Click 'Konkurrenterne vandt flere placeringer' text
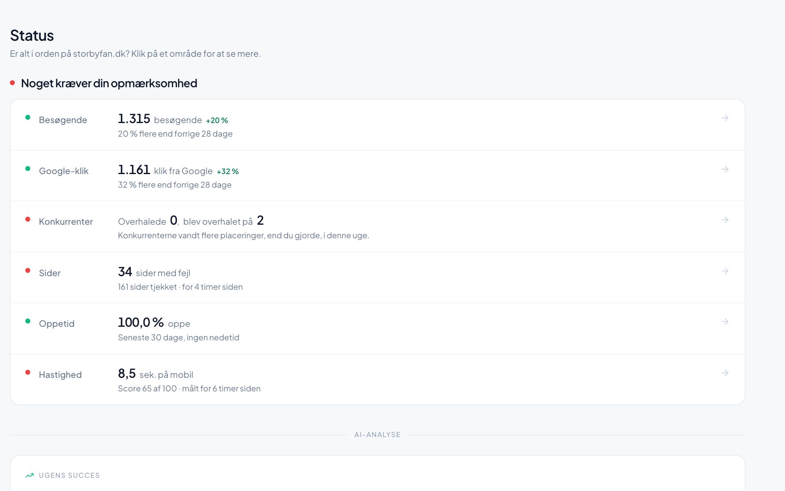Image resolution: width=785 pixels, height=491 pixels. click(x=191, y=235)
